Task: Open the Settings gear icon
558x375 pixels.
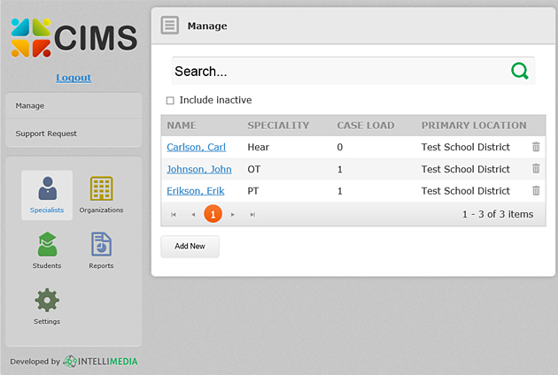Action: (47, 305)
